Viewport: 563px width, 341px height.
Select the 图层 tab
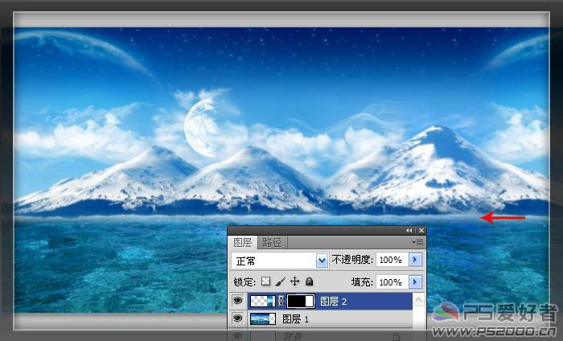(243, 242)
